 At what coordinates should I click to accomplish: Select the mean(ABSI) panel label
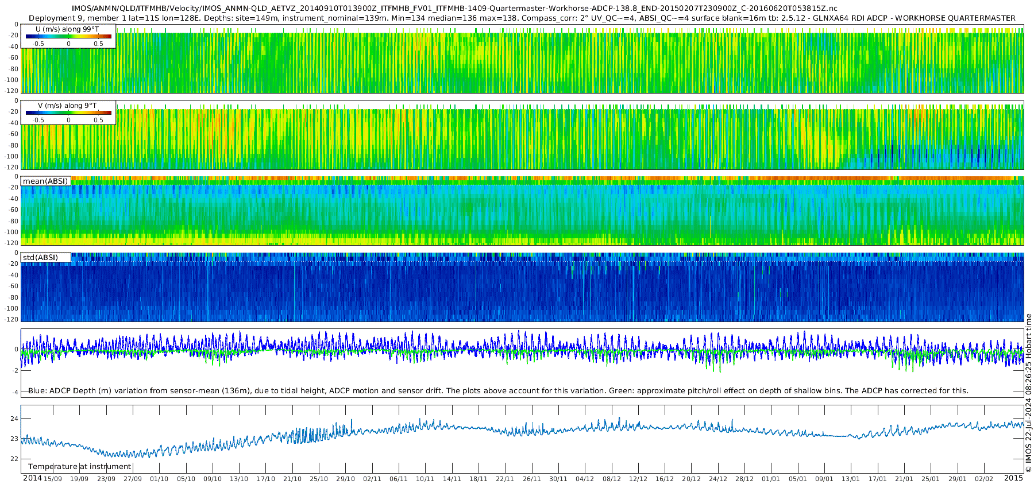point(46,181)
